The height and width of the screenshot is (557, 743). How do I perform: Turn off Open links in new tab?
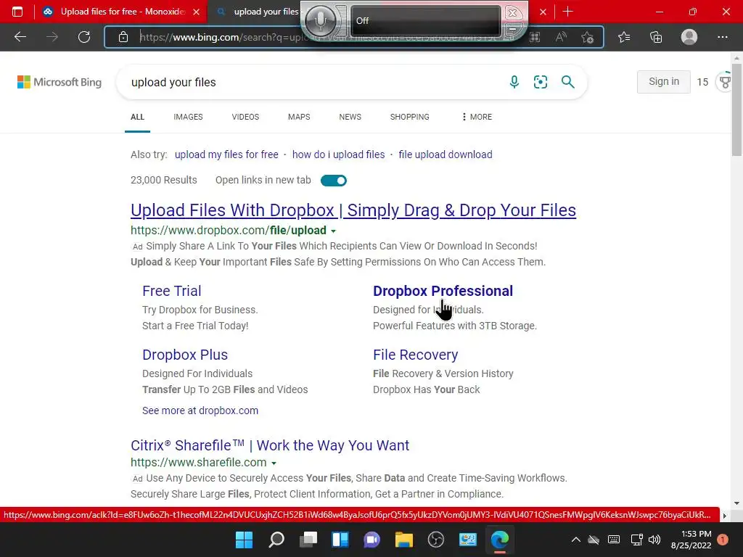(334, 181)
